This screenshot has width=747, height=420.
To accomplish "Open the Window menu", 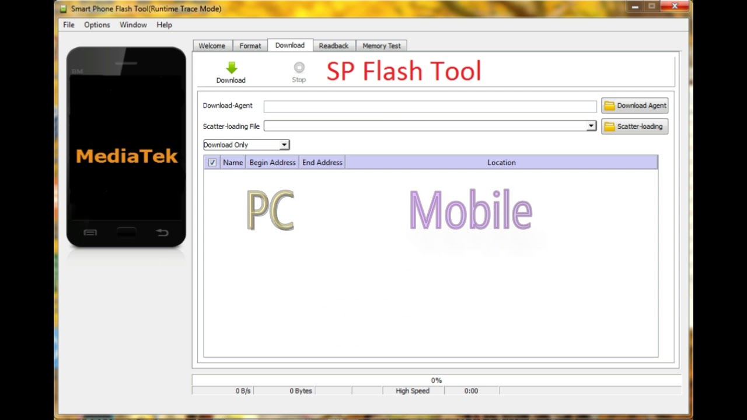I will [133, 24].
